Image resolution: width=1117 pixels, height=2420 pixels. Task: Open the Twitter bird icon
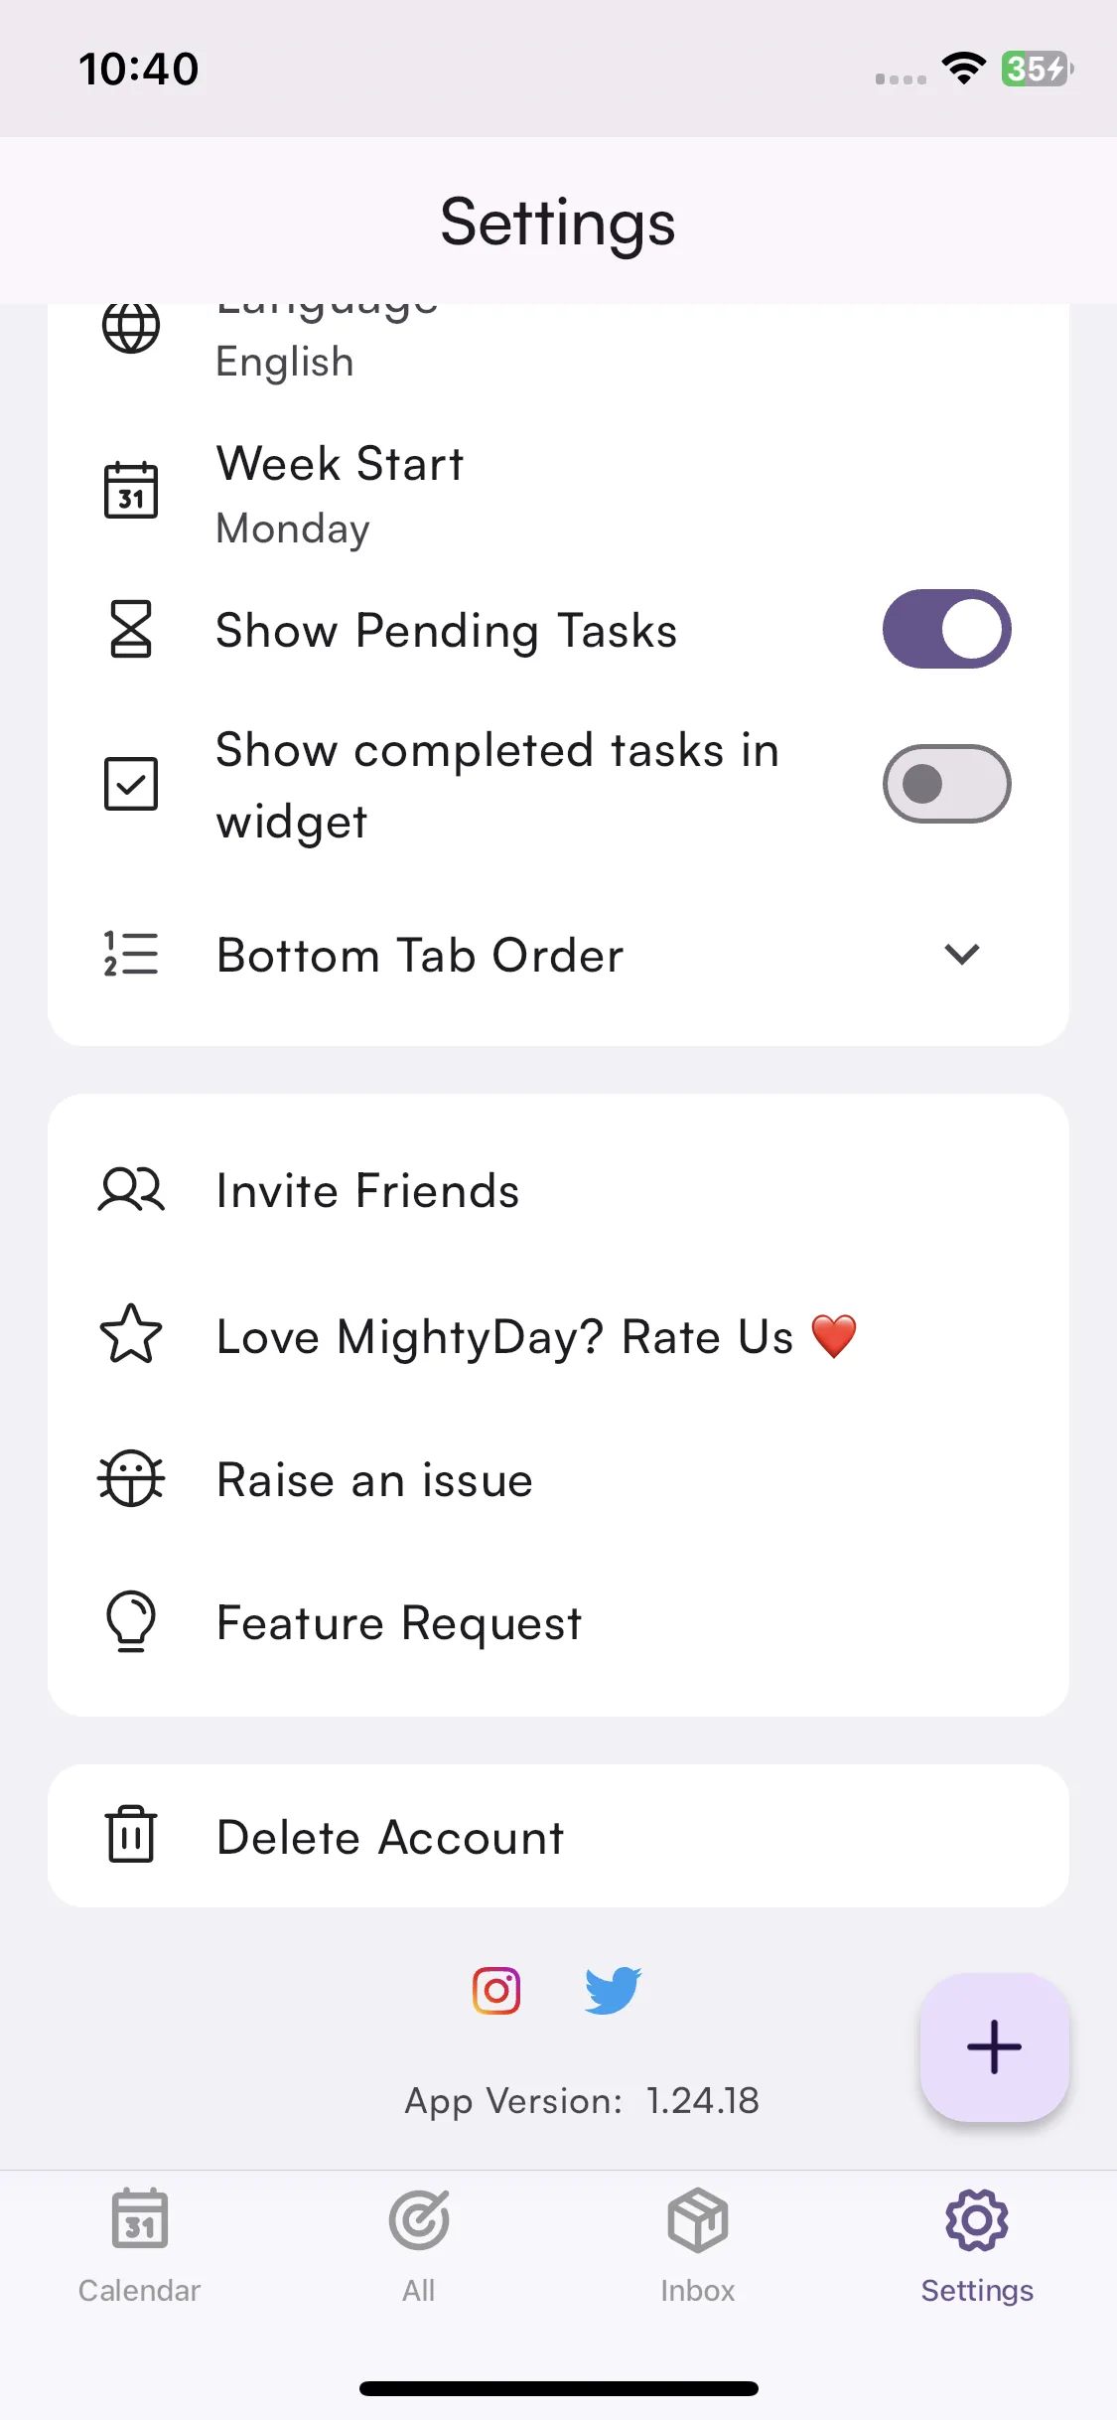(614, 1990)
